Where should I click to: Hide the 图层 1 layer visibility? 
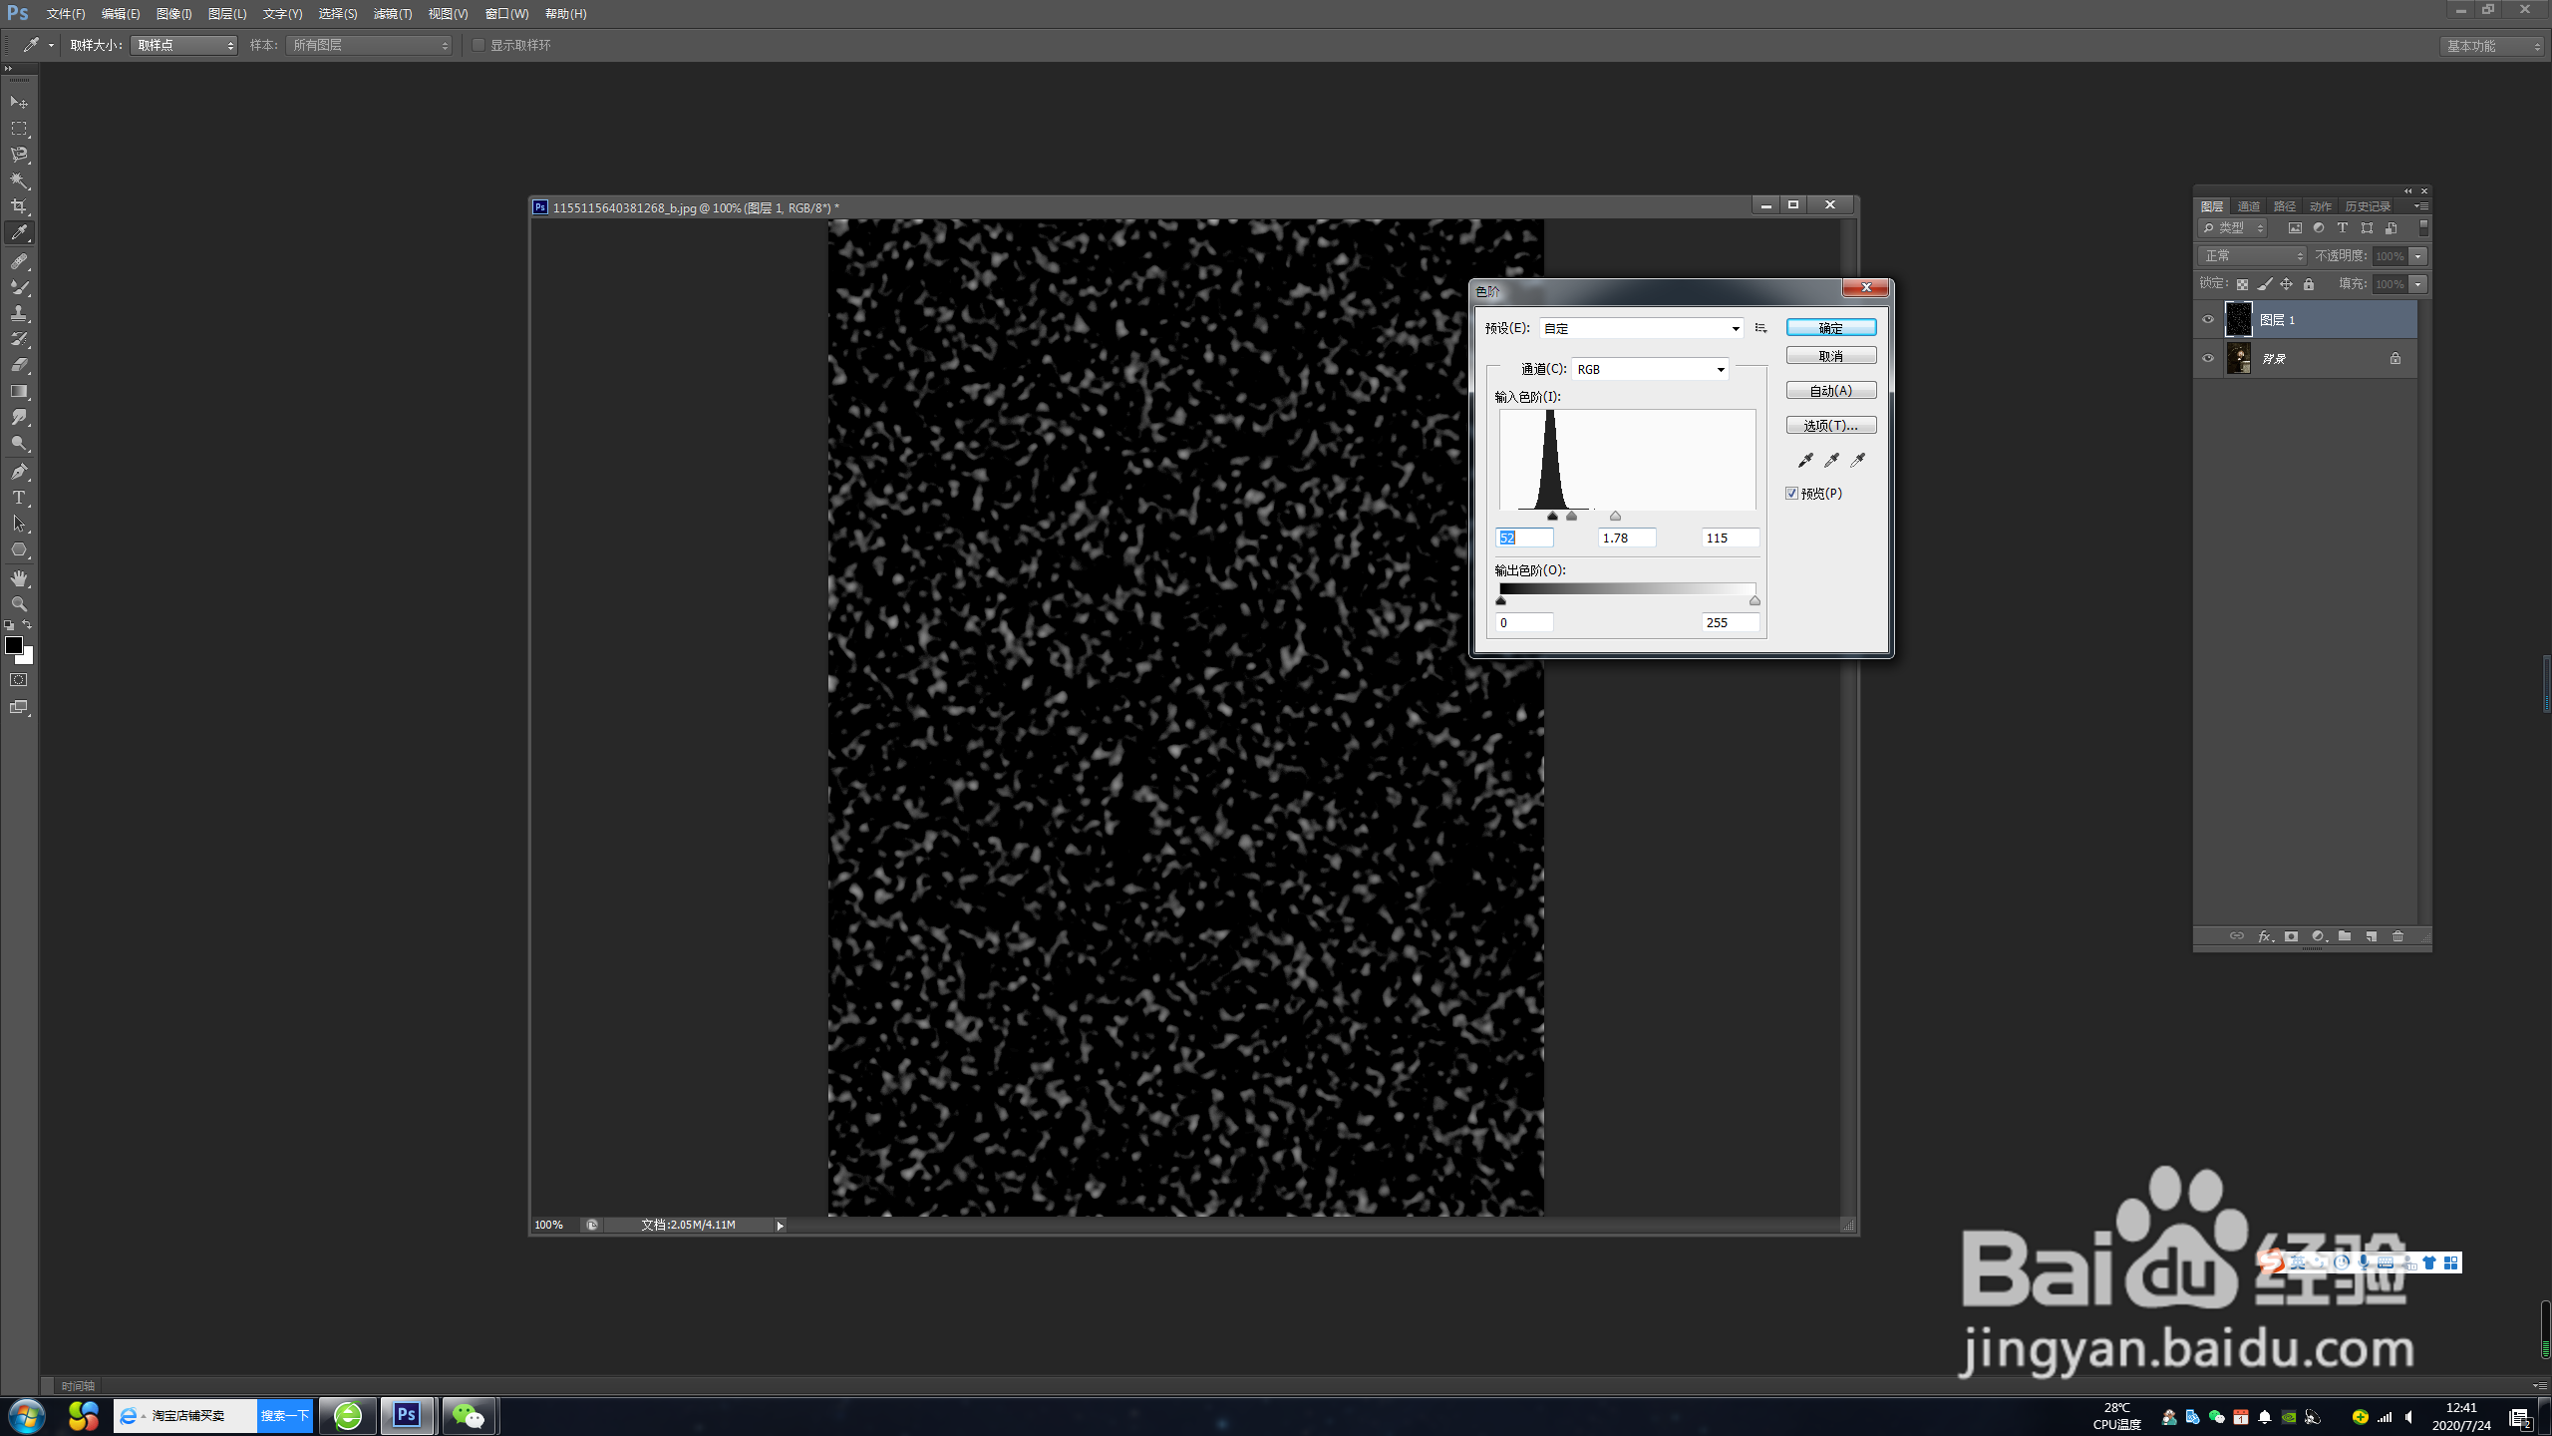tap(2208, 320)
